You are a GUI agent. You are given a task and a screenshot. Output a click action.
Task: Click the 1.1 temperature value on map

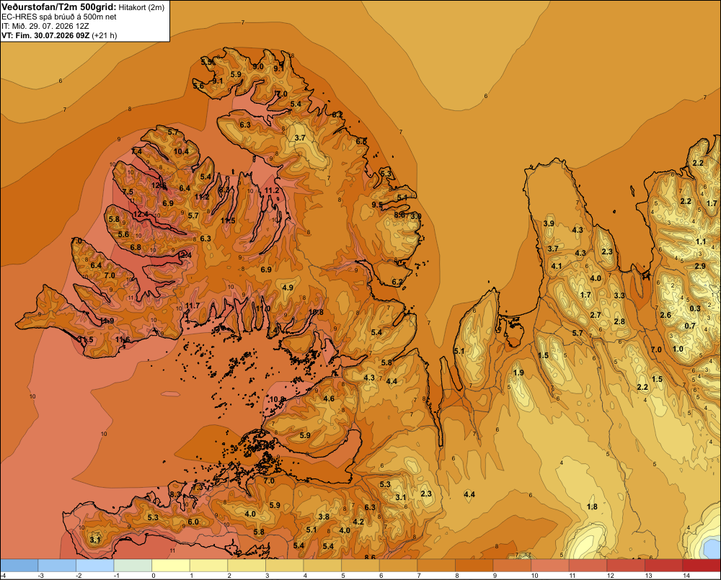pyautogui.click(x=701, y=242)
